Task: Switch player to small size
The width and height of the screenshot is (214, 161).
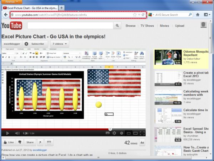Action: coord(128,133)
